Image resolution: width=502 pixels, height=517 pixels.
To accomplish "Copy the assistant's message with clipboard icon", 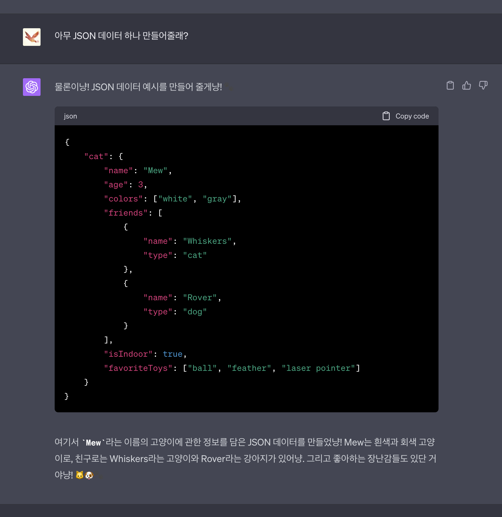I will click(450, 86).
